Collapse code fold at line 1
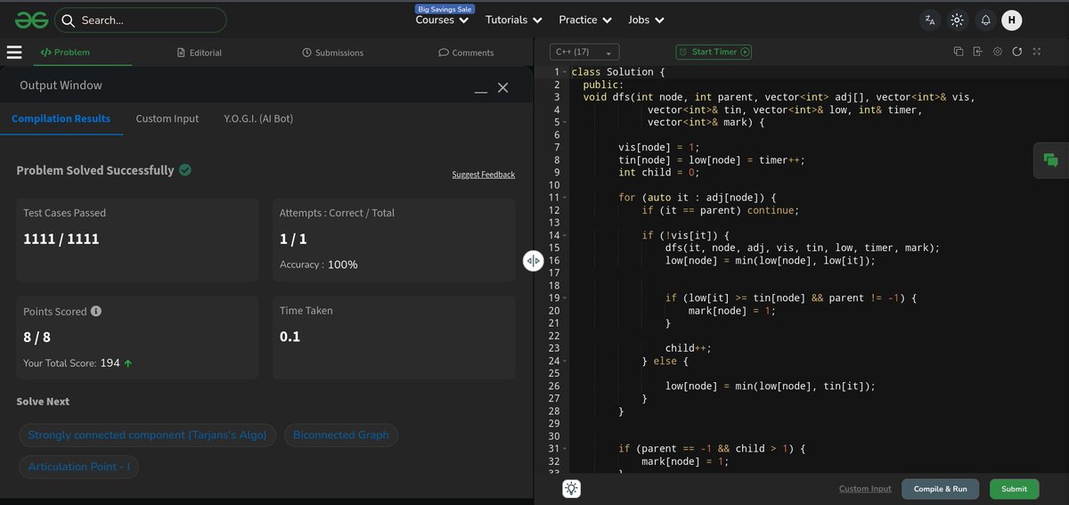Image resolution: width=1069 pixels, height=505 pixels. coord(564,71)
